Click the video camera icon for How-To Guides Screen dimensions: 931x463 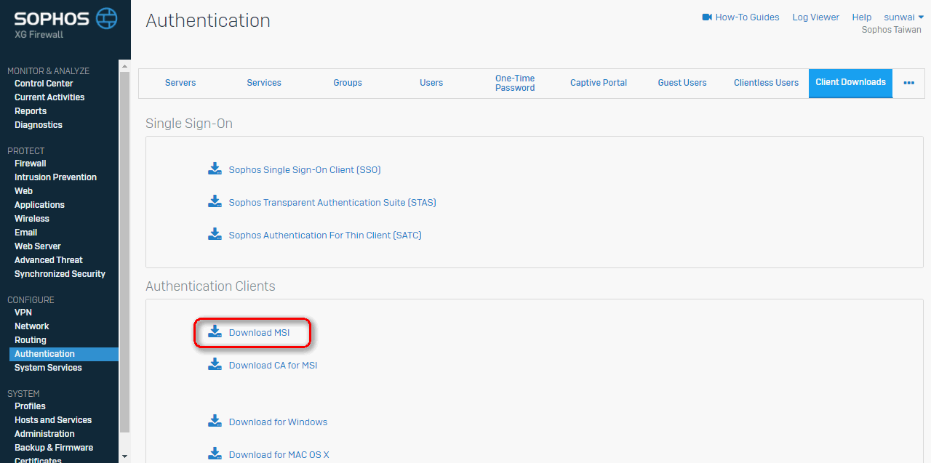point(707,17)
